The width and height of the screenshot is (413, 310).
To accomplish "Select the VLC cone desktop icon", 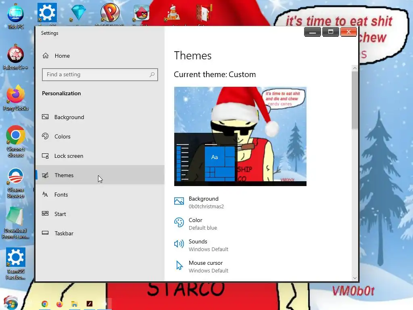I will [x=173, y=13].
